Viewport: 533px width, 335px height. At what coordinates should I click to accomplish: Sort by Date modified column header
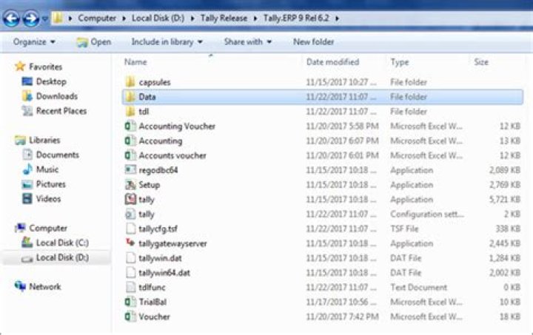(x=332, y=62)
